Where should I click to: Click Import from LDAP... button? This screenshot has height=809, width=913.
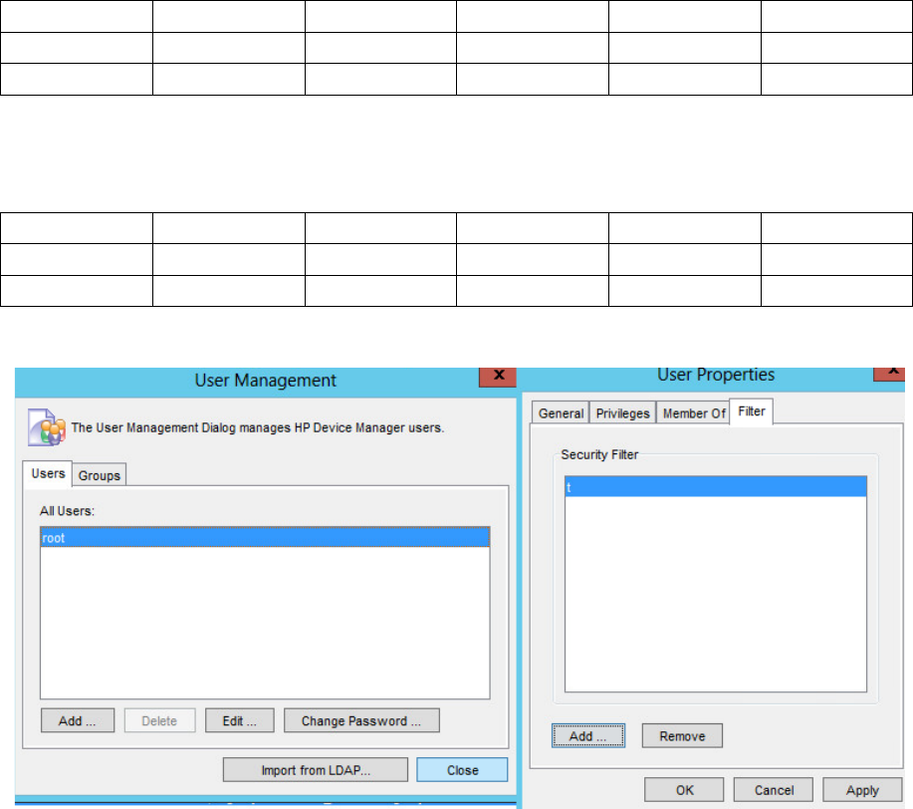point(316,770)
